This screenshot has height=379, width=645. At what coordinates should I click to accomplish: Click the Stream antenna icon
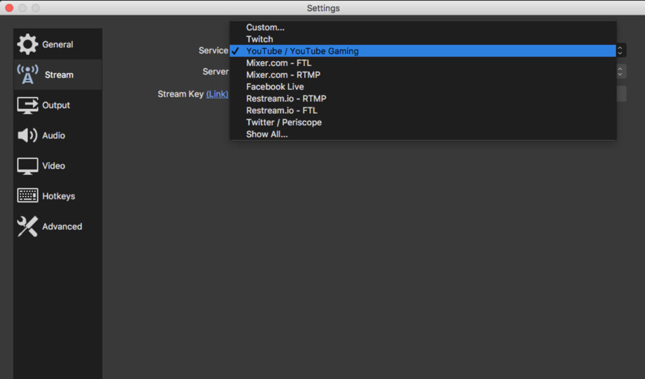[x=28, y=74]
